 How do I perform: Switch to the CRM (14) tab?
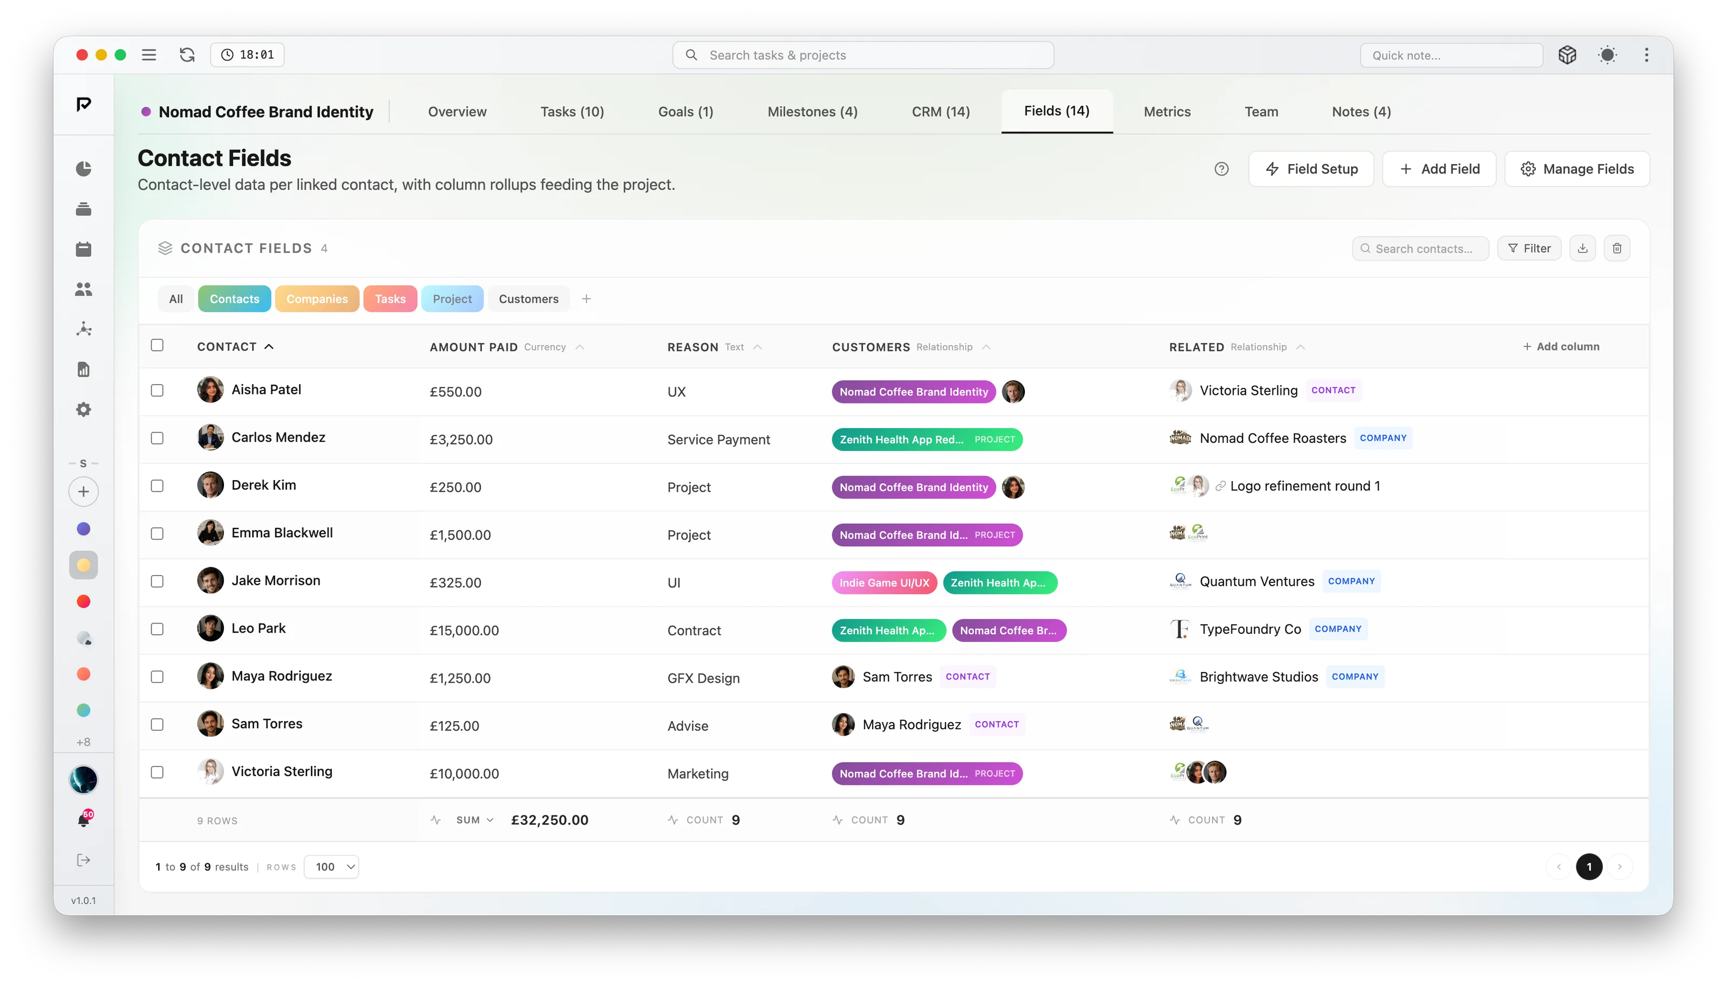(x=940, y=112)
